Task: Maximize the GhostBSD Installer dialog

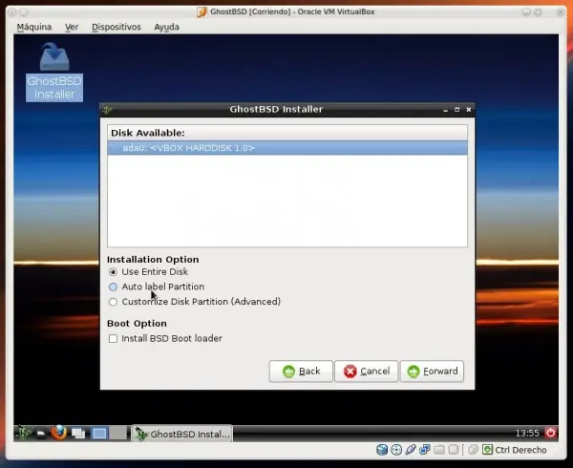Action: [456, 110]
